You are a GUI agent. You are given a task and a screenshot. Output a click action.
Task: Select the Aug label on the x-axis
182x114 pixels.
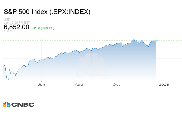coord(79,84)
